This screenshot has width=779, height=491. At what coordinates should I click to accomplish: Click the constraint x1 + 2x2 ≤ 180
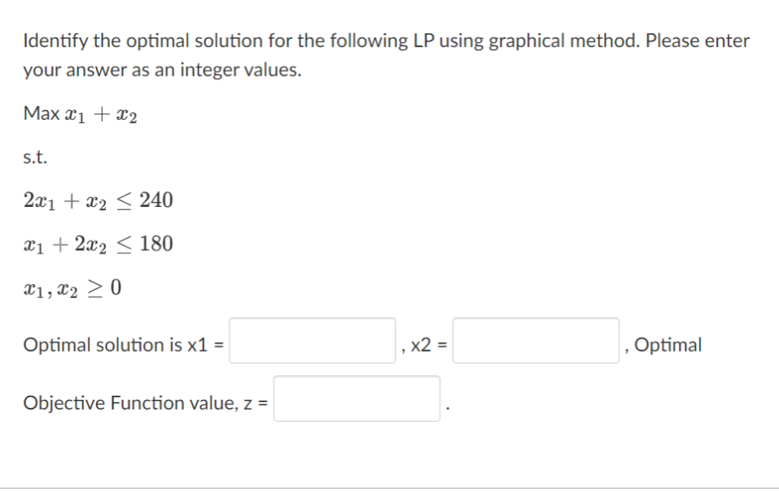coord(98,243)
